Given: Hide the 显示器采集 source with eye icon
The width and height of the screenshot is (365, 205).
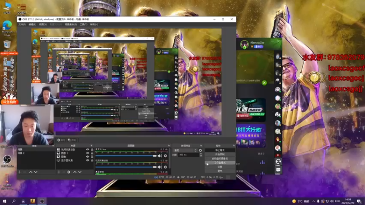Looking at the screenshot, I should [88, 160].
